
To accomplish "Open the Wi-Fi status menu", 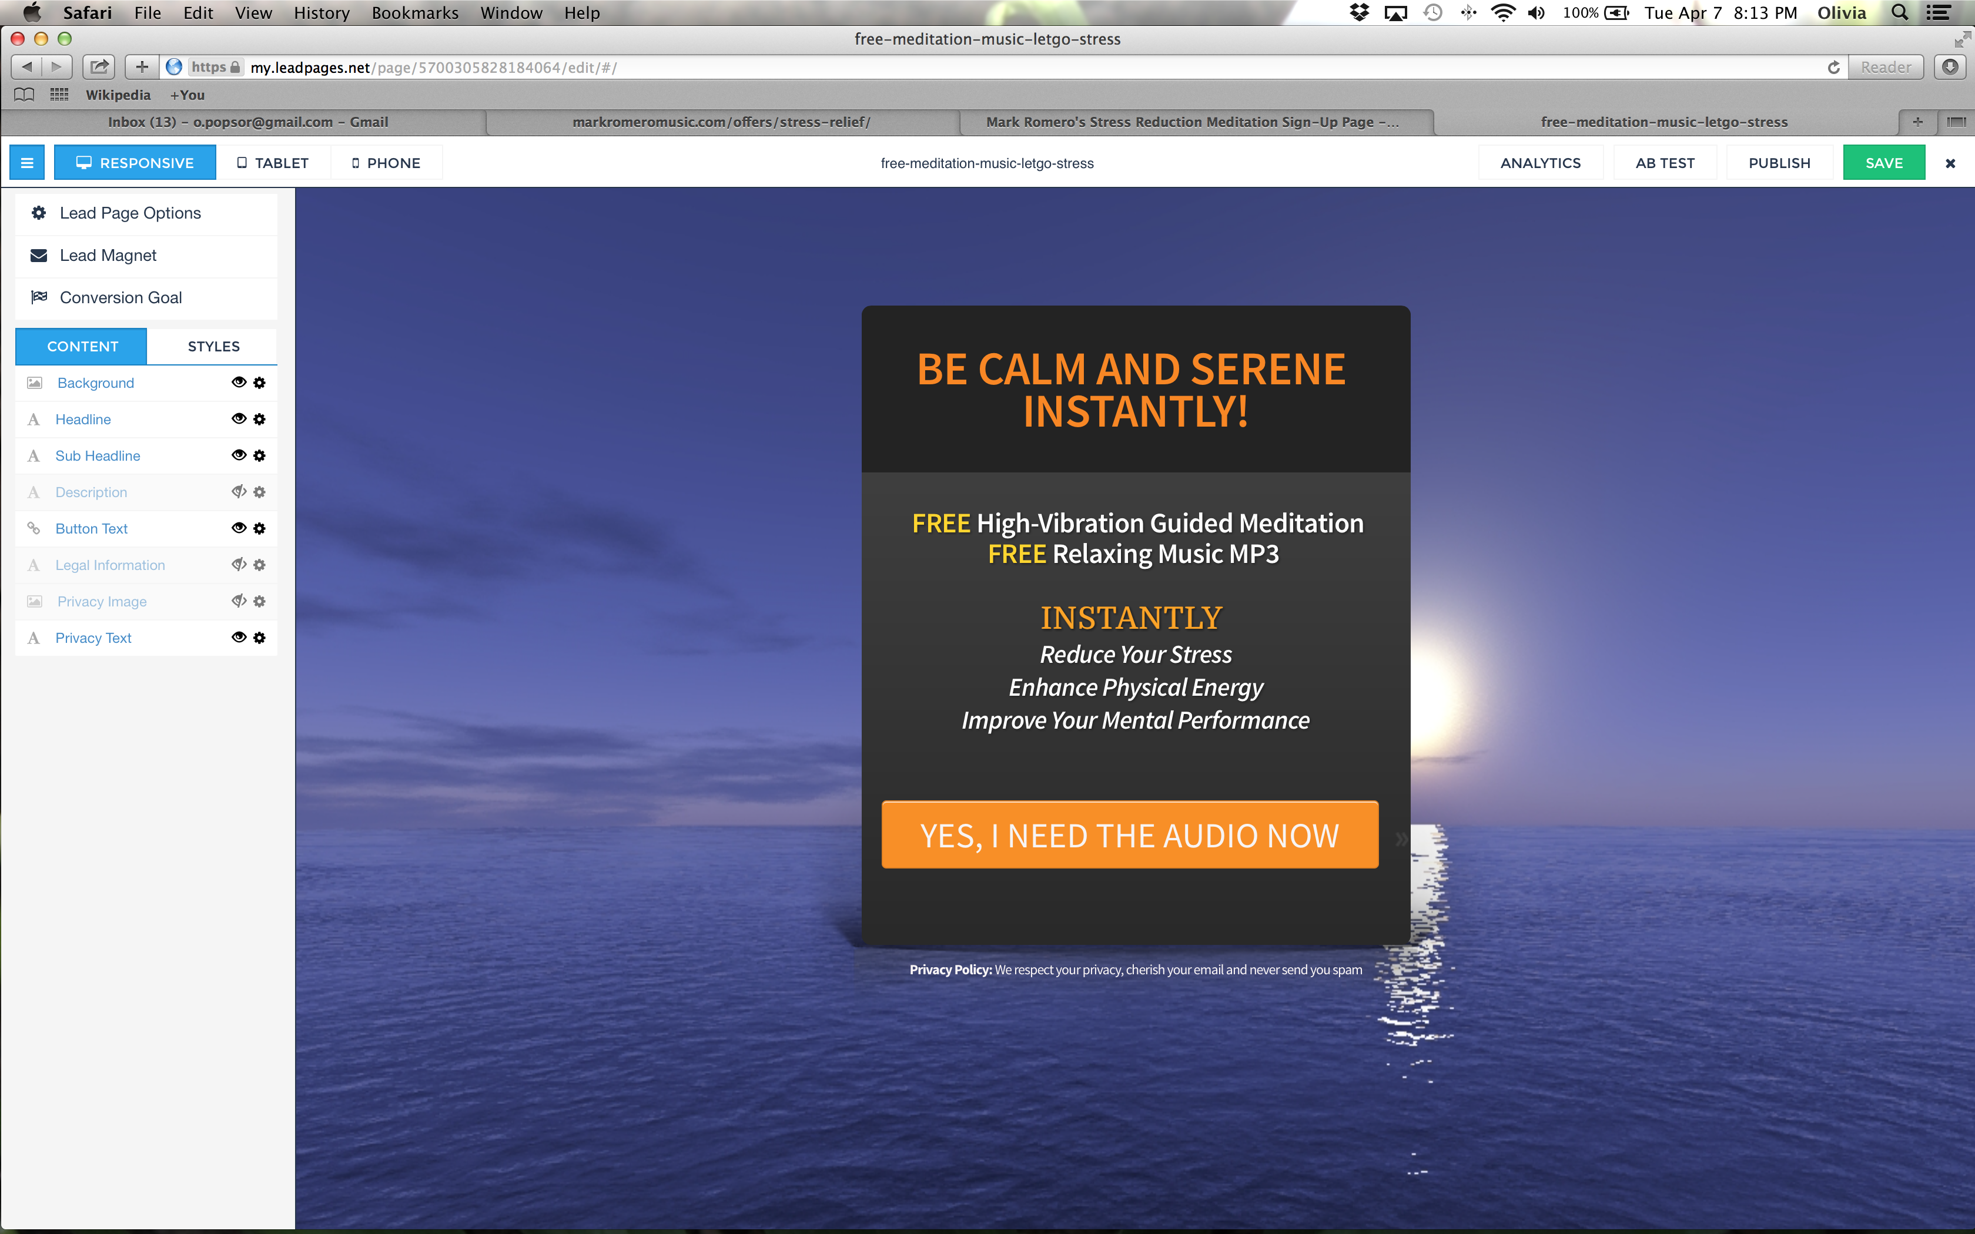I will pyautogui.click(x=1502, y=12).
